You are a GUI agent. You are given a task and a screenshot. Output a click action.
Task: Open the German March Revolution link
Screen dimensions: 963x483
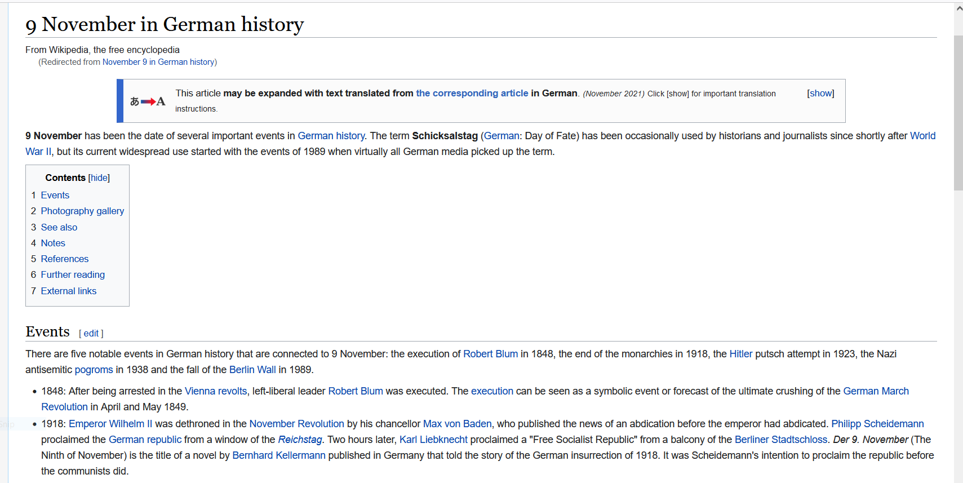pyautogui.click(x=876, y=391)
